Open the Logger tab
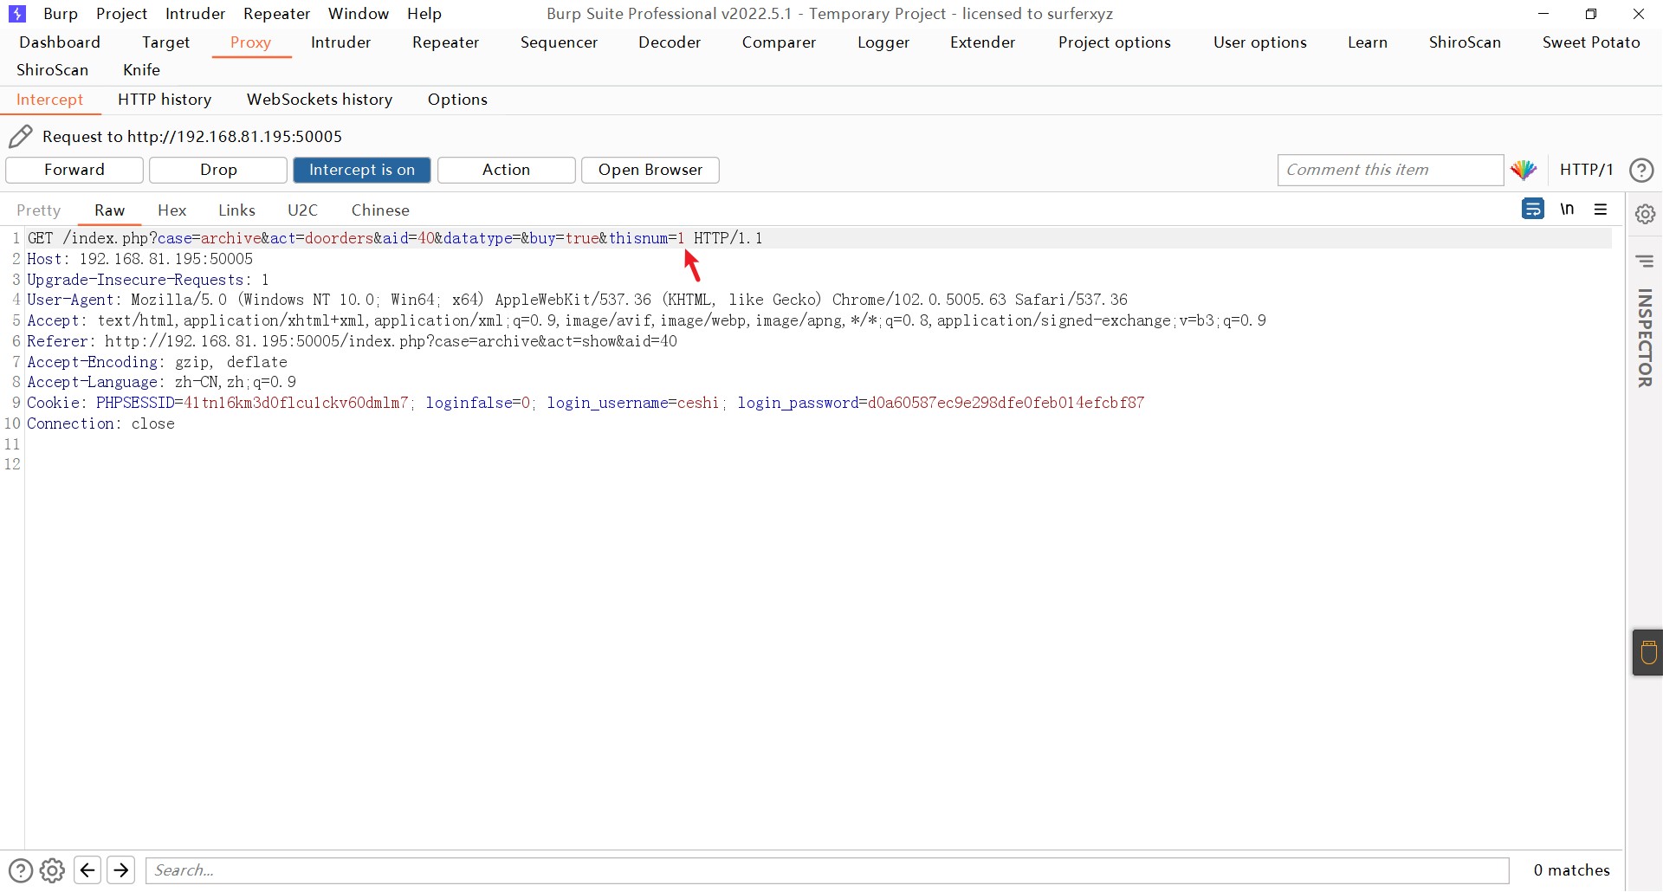This screenshot has width=1663, height=892. click(x=883, y=42)
